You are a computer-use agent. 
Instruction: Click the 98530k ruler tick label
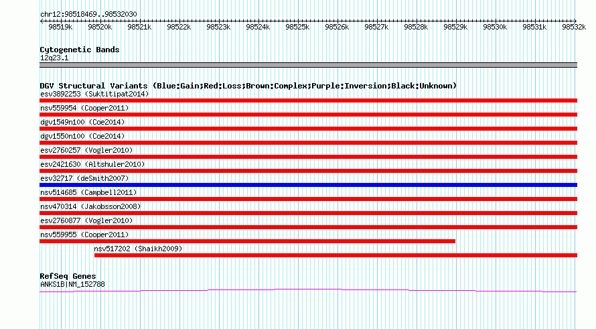tap(496, 27)
